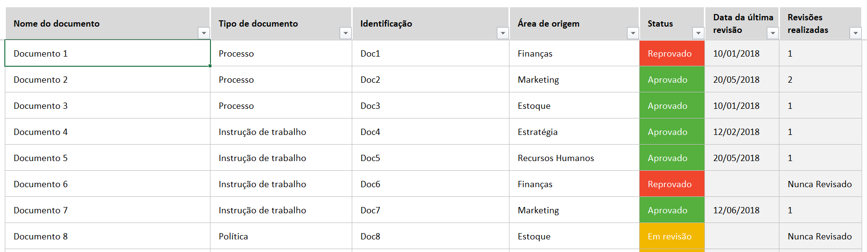This screenshot has width=867, height=252.
Task: Open the Tipo de documento filter dropdown
Action: coord(345,33)
